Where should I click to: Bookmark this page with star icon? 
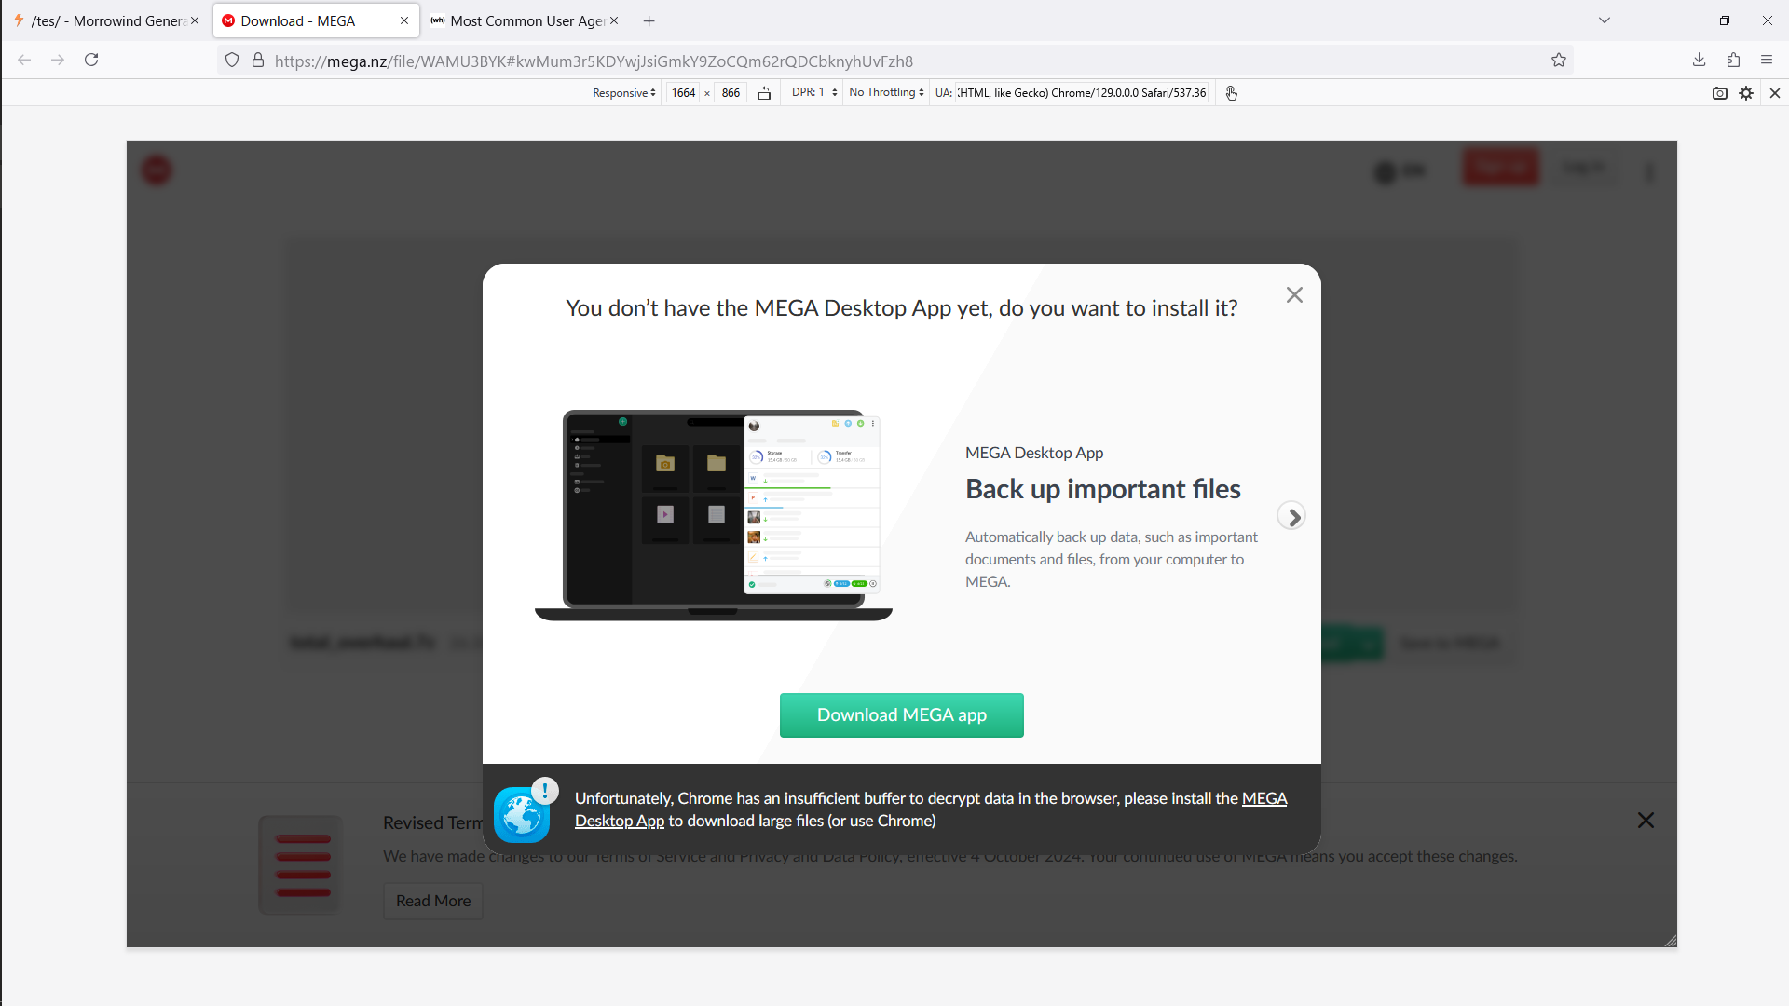1559,61
